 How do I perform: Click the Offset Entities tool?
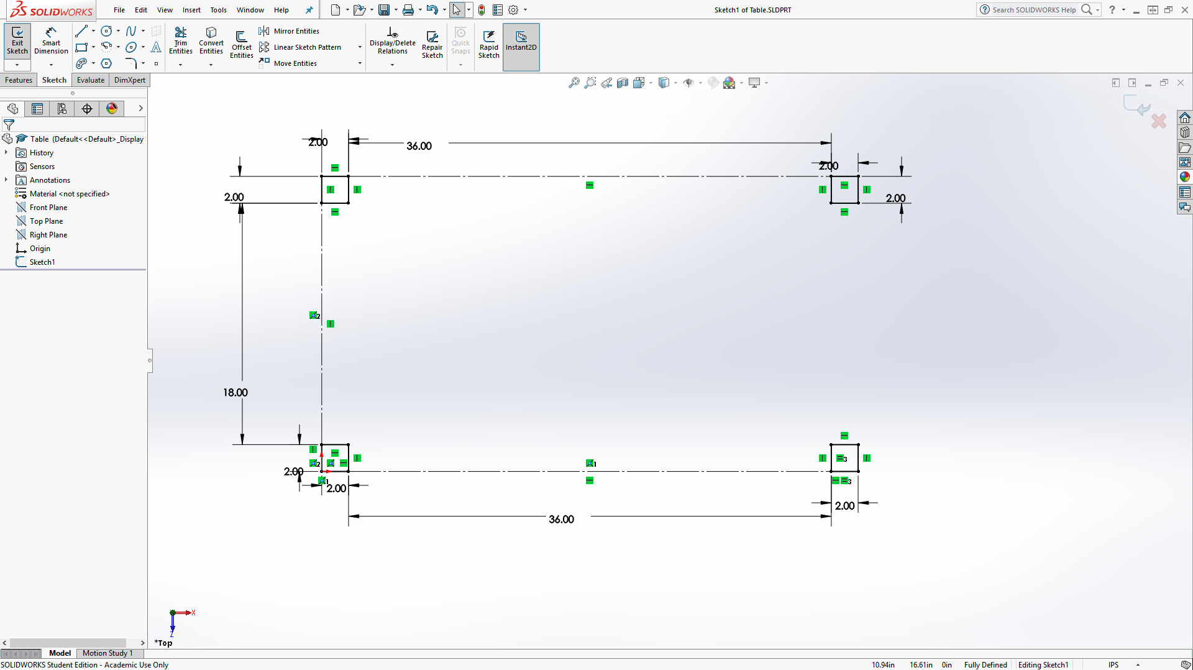(x=241, y=45)
